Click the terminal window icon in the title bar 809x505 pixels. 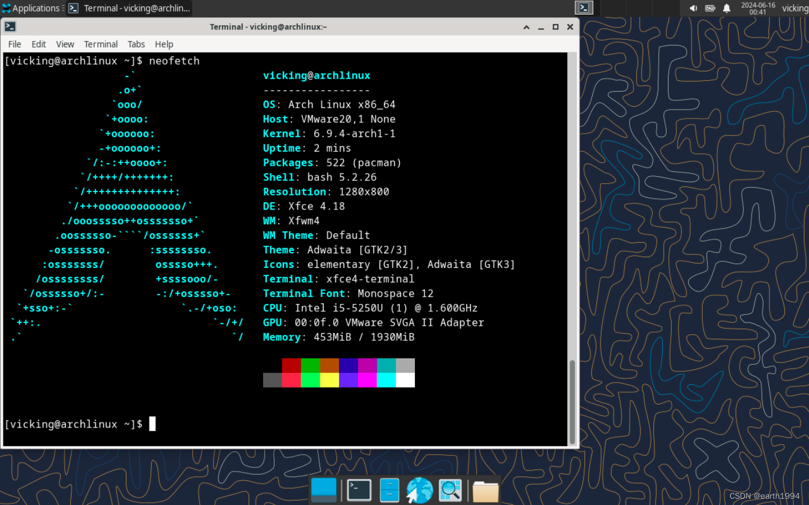point(10,26)
